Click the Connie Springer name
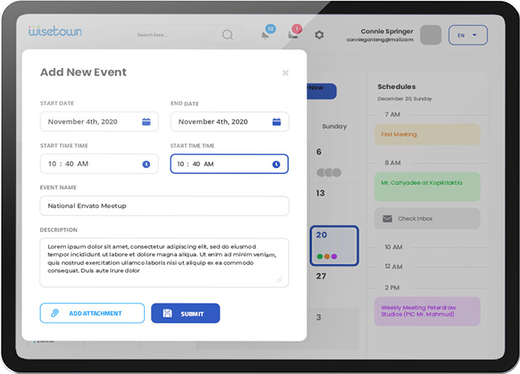 (x=387, y=31)
